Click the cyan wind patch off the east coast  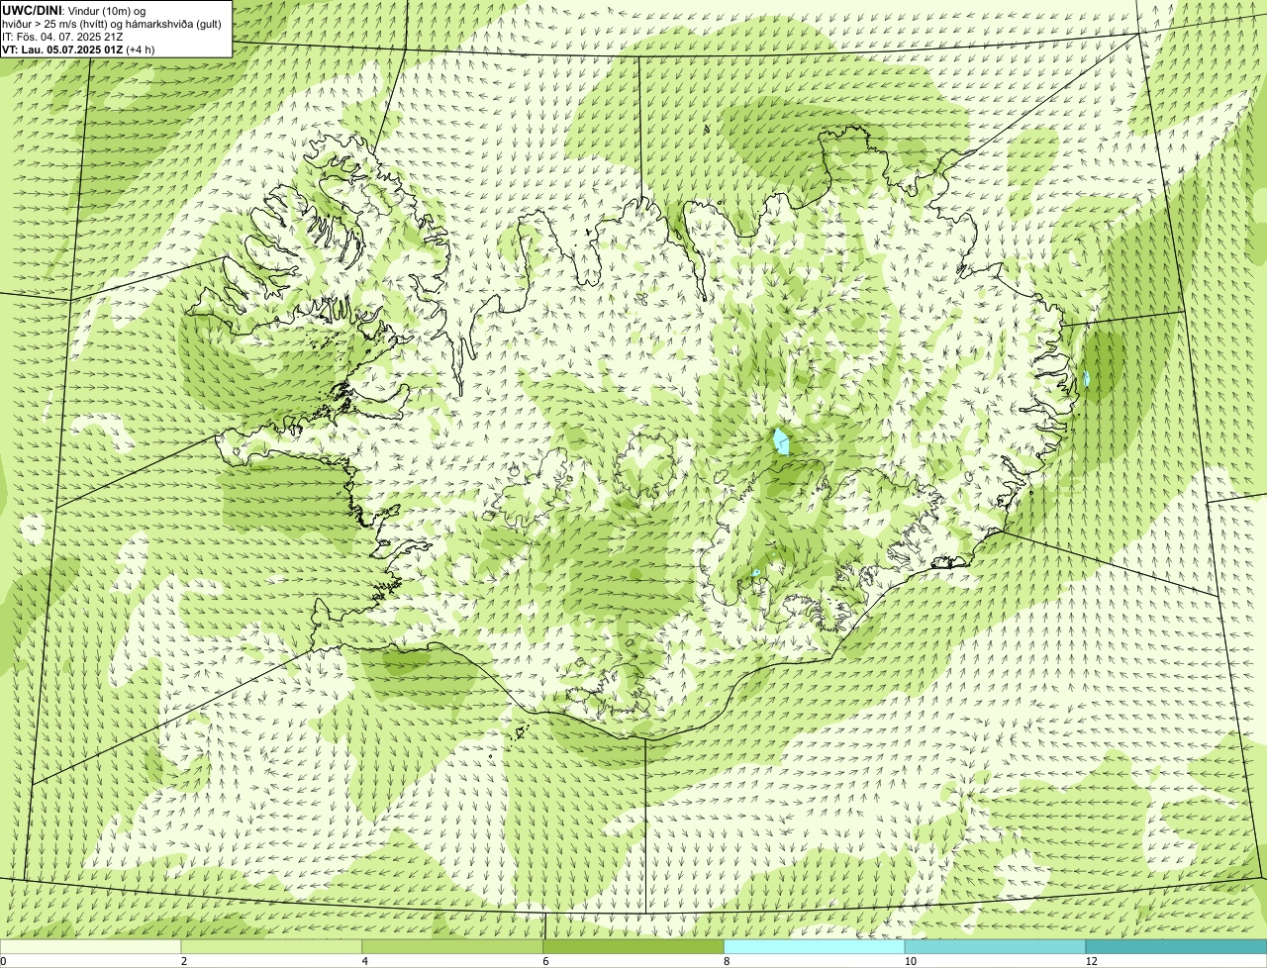tap(1086, 378)
